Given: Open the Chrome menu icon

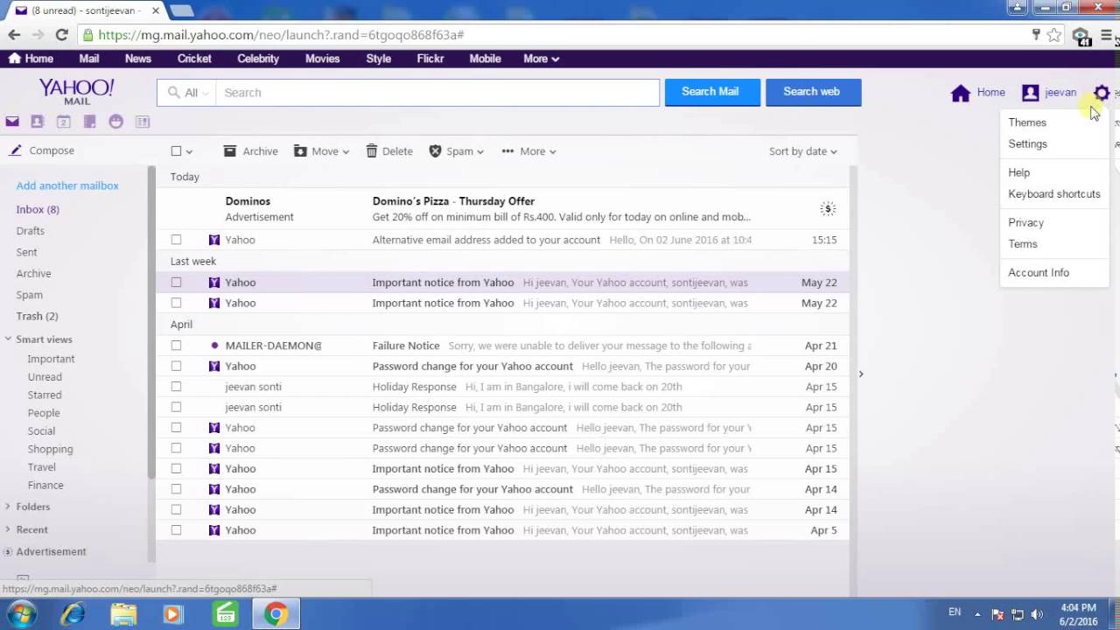Looking at the screenshot, I should click(x=1108, y=35).
